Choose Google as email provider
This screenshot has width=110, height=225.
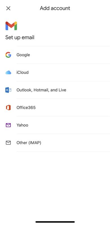pos(55,55)
